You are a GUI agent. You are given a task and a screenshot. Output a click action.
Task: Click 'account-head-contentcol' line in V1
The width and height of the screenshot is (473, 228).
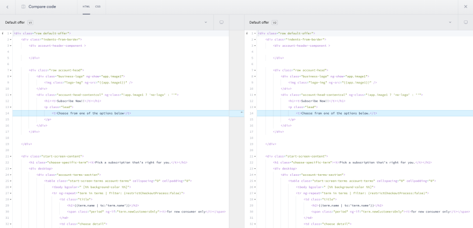pyautogui.click(x=107, y=95)
